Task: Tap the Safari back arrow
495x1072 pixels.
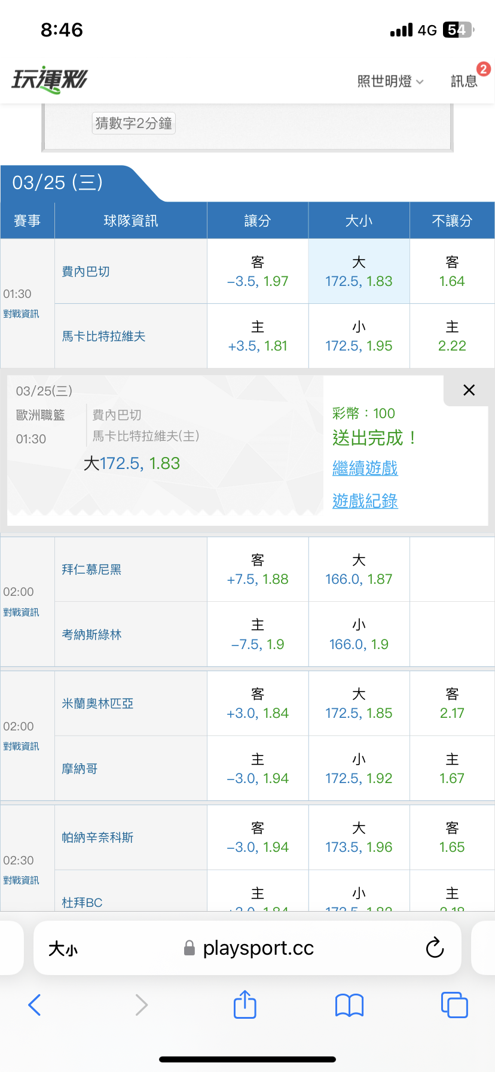Action: coord(35,1005)
